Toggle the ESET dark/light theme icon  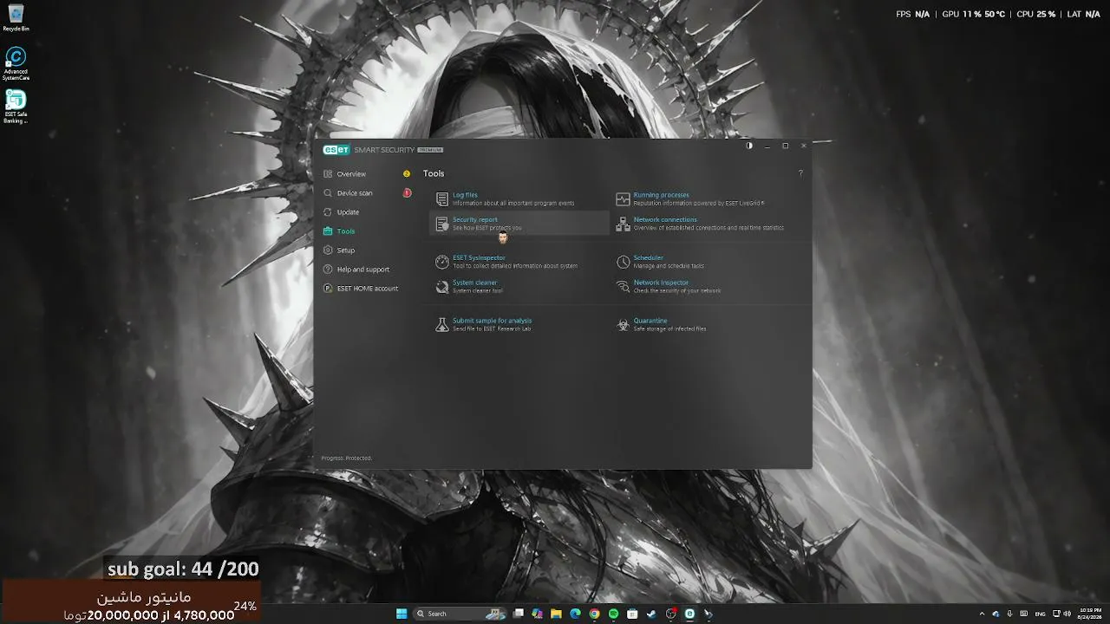pyautogui.click(x=749, y=146)
